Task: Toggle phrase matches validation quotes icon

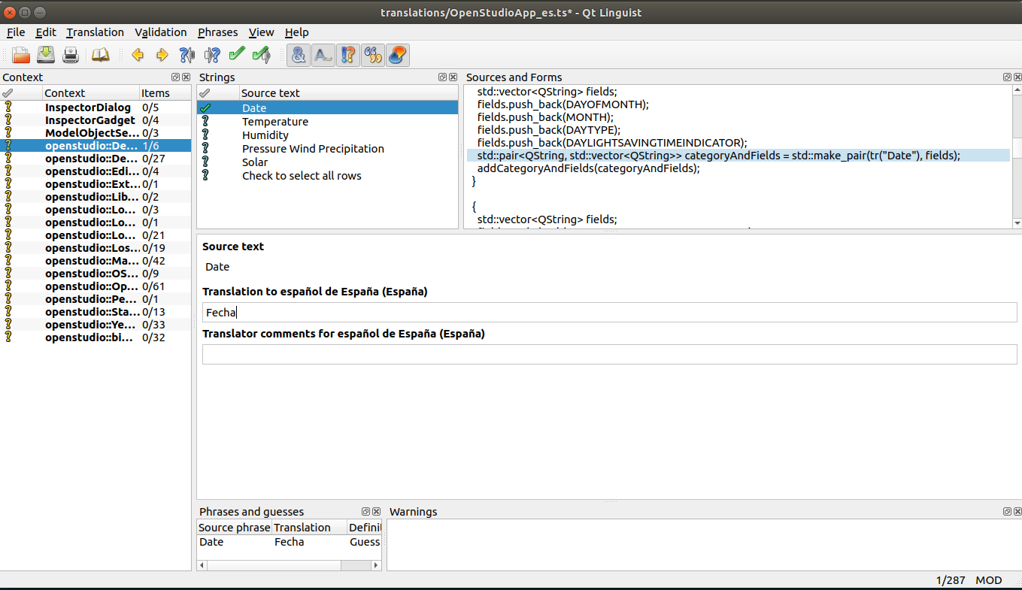Action: pos(373,55)
